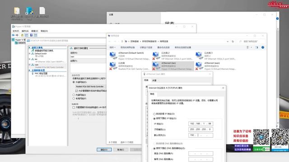Select the 专用网络 radio button
The height and width of the screenshot is (162, 289).
[x=74, y=99]
